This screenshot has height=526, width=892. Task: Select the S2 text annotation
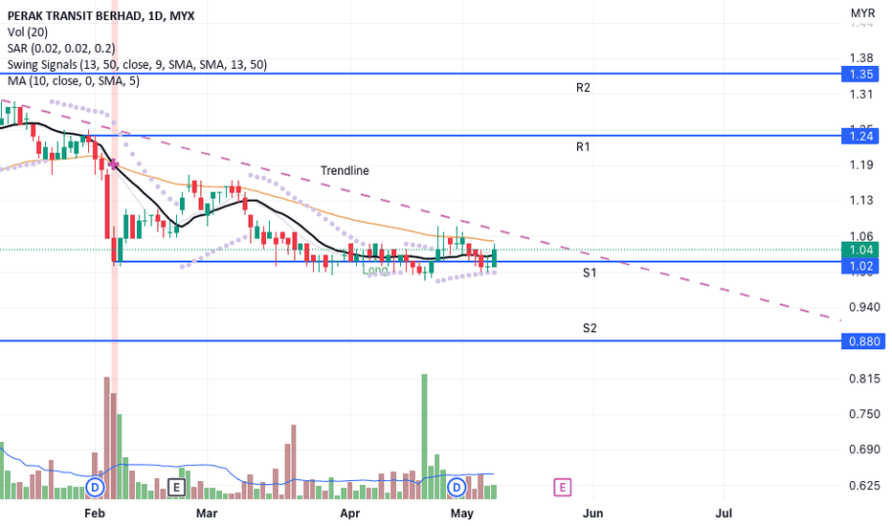coord(590,328)
